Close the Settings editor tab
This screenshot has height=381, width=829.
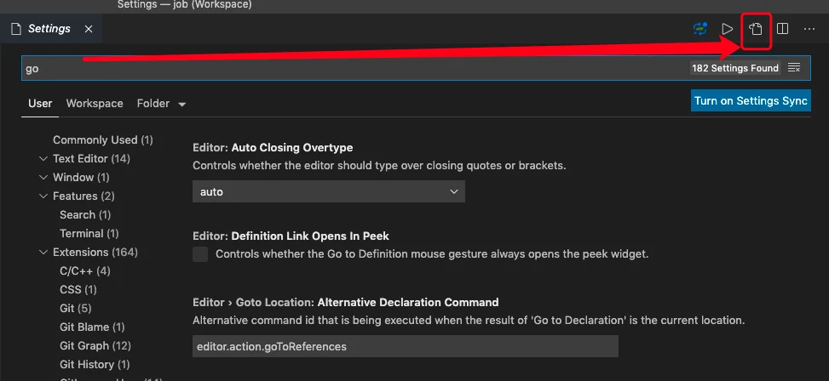[89, 29]
